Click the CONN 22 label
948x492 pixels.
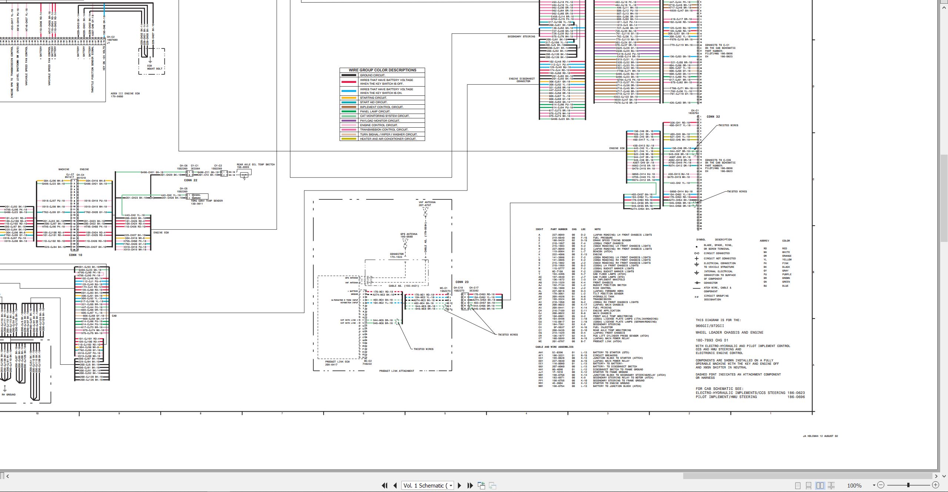click(x=191, y=180)
